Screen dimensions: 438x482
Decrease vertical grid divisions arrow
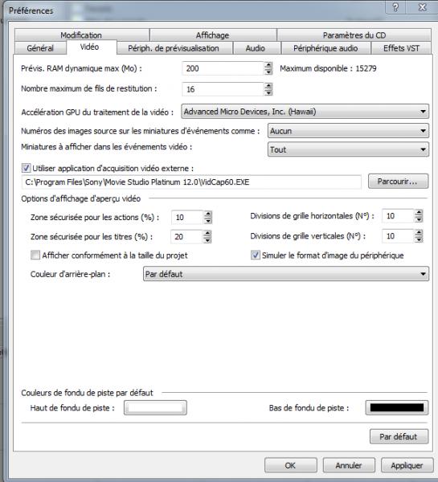tap(419, 239)
